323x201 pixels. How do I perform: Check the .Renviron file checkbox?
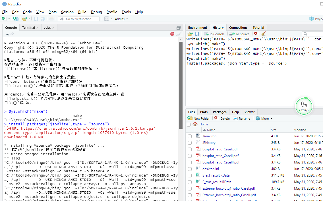click(190, 136)
